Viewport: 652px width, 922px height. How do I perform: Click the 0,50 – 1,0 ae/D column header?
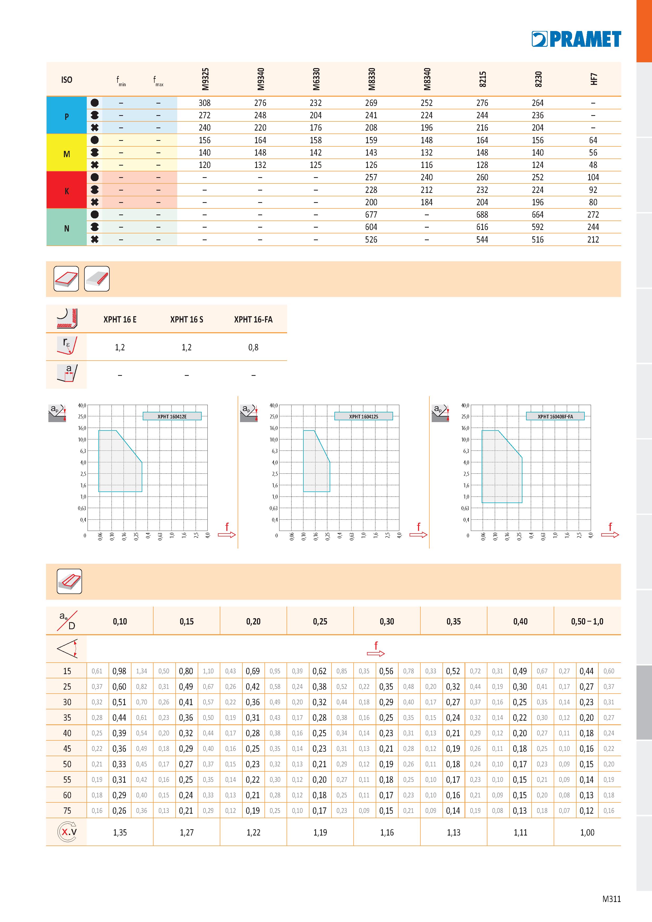pyautogui.click(x=587, y=621)
